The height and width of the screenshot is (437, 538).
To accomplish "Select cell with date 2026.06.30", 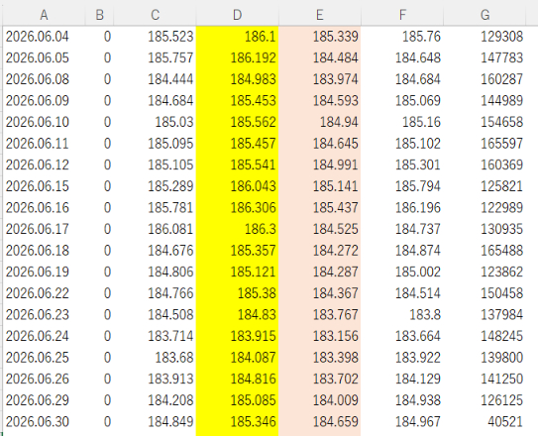I will tap(44, 421).
